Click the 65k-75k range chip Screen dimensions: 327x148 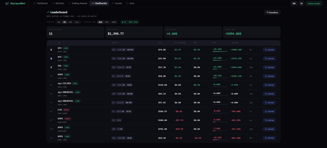[130, 59]
